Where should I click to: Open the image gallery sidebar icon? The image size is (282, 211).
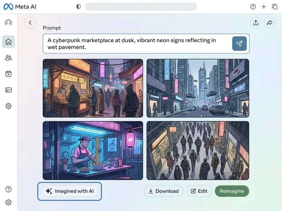pos(8,90)
